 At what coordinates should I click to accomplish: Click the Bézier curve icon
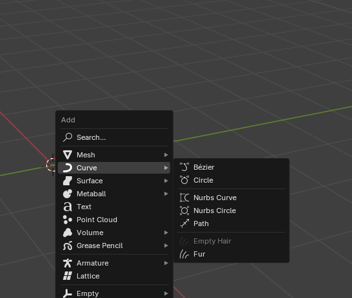pyautogui.click(x=184, y=167)
